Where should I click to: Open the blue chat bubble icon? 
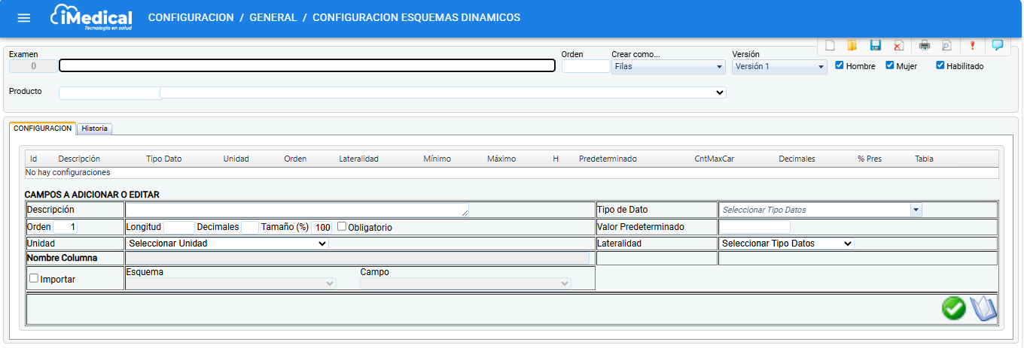pos(998,45)
